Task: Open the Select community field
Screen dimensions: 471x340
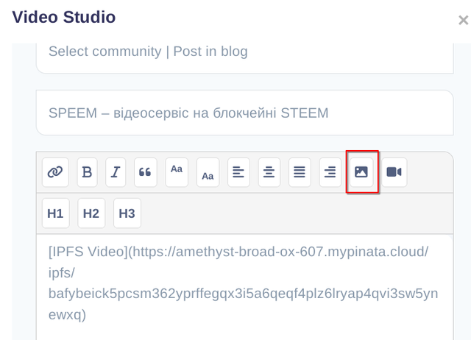Action: click(244, 52)
